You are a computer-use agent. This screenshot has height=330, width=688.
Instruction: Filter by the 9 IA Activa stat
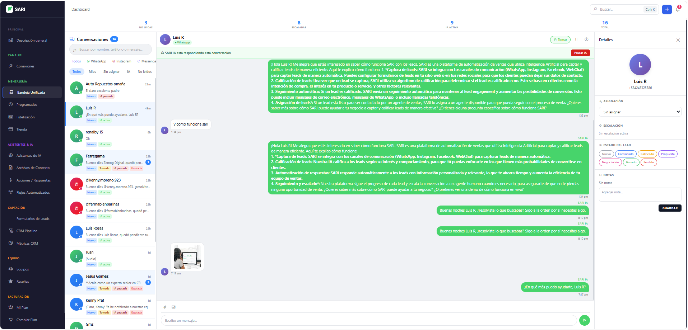(452, 24)
